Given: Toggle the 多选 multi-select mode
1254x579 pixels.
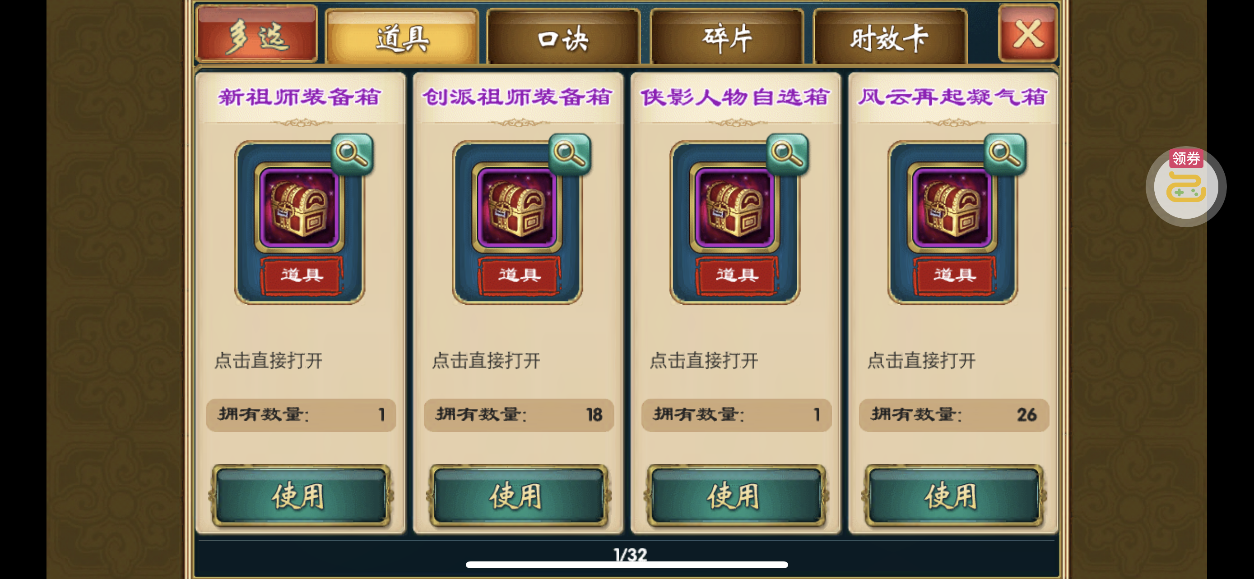Looking at the screenshot, I should tap(256, 34).
